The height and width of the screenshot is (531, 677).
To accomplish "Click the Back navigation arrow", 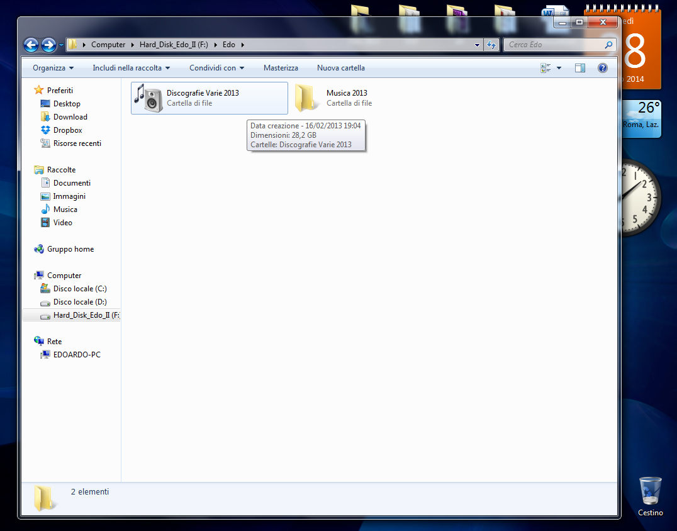I will coord(31,45).
